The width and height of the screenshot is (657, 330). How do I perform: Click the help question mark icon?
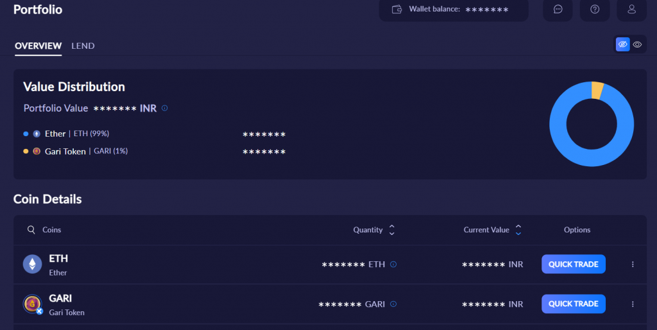tap(595, 10)
